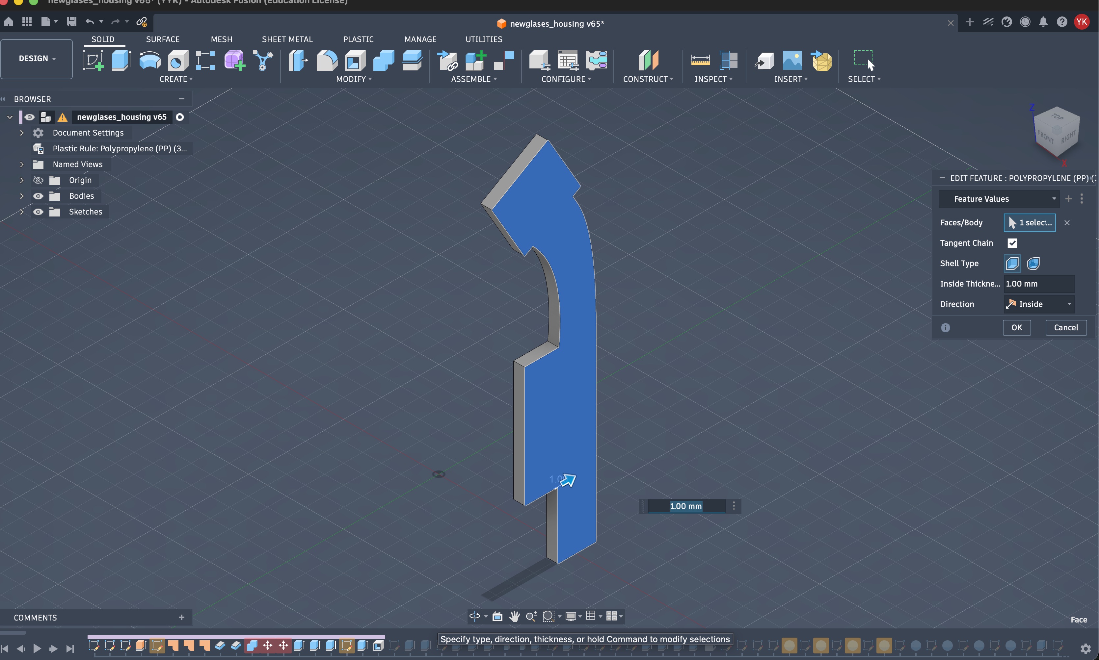The height and width of the screenshot is (660, 1099).
Task: Click the timeline Play button
Action: 38,648
